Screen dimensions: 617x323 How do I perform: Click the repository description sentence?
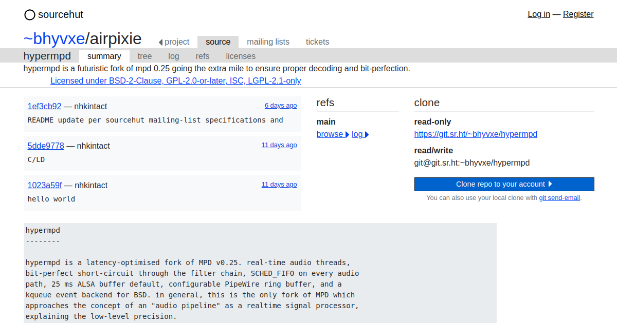pyautogui.click(x=217, y=68)
